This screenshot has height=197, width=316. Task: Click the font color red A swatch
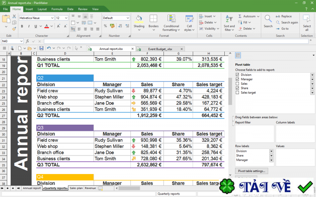47,26
